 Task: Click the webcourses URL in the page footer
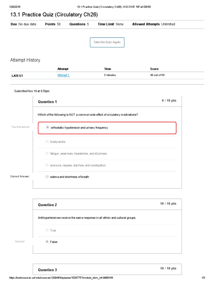[x=61, y=278]
